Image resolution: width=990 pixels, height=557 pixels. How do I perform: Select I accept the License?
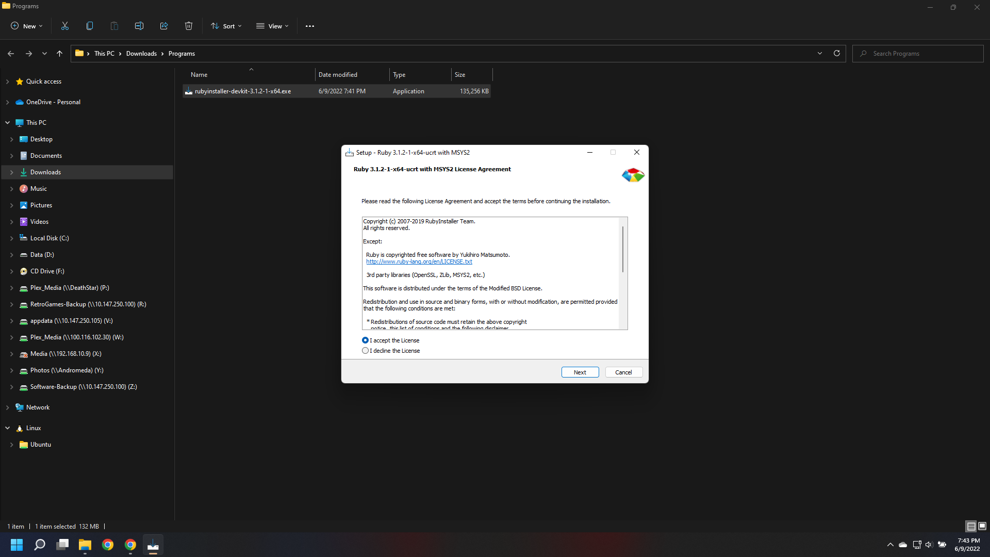[x=391, y=340]
